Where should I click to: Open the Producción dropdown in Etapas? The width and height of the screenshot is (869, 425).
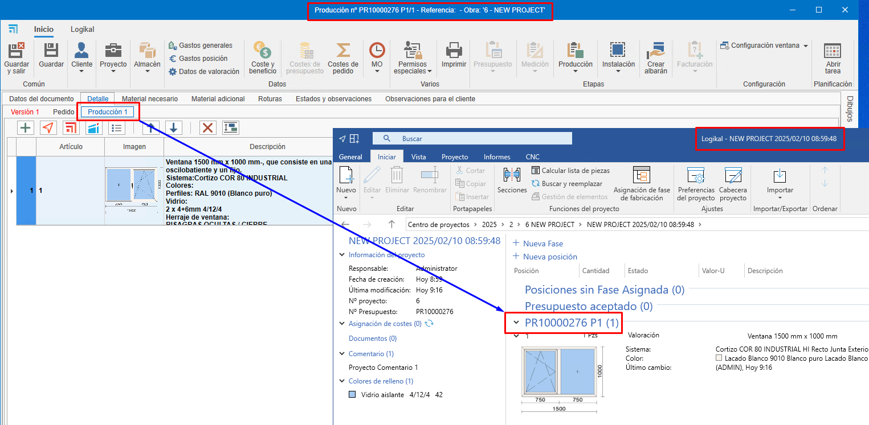[576, 71]
